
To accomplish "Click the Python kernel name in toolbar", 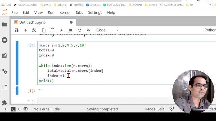I will pyautogui.click(x=210, y=30).
